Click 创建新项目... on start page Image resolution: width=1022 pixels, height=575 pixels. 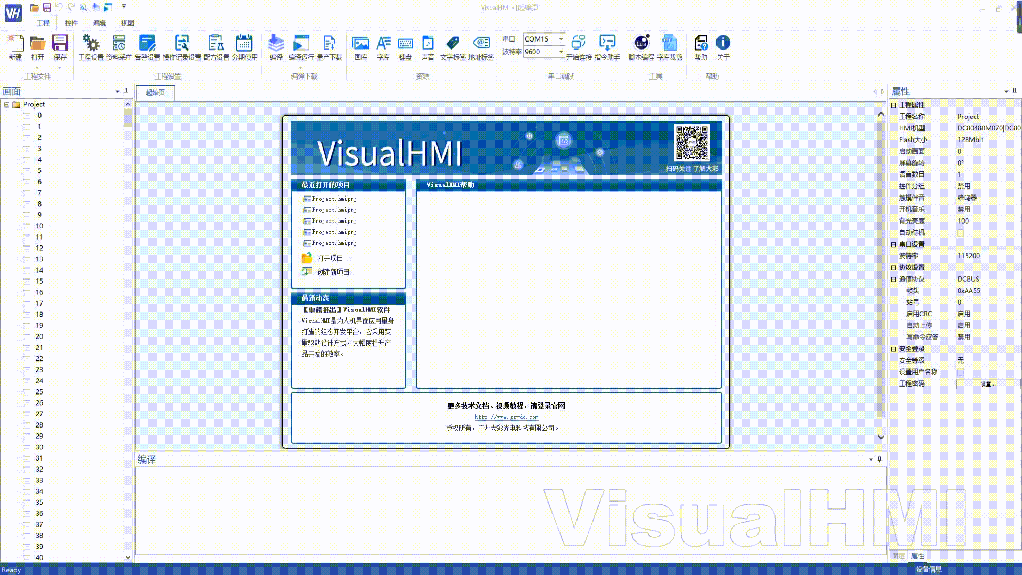(337, 272)
